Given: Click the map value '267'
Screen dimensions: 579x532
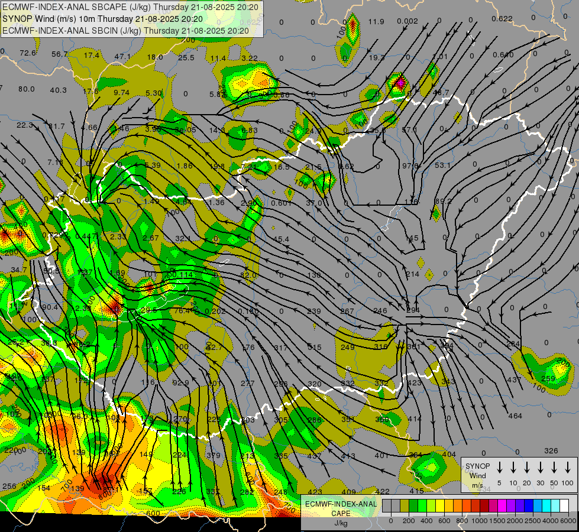Looking at the screenshot, I should [x=347, y=312].
